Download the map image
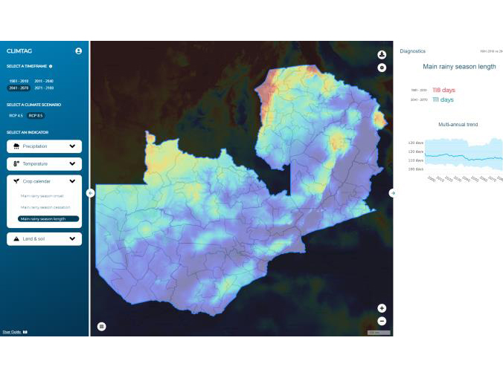The width and height of the screenshot is (503, 378). pyautogui.click(x=382, y=55)
